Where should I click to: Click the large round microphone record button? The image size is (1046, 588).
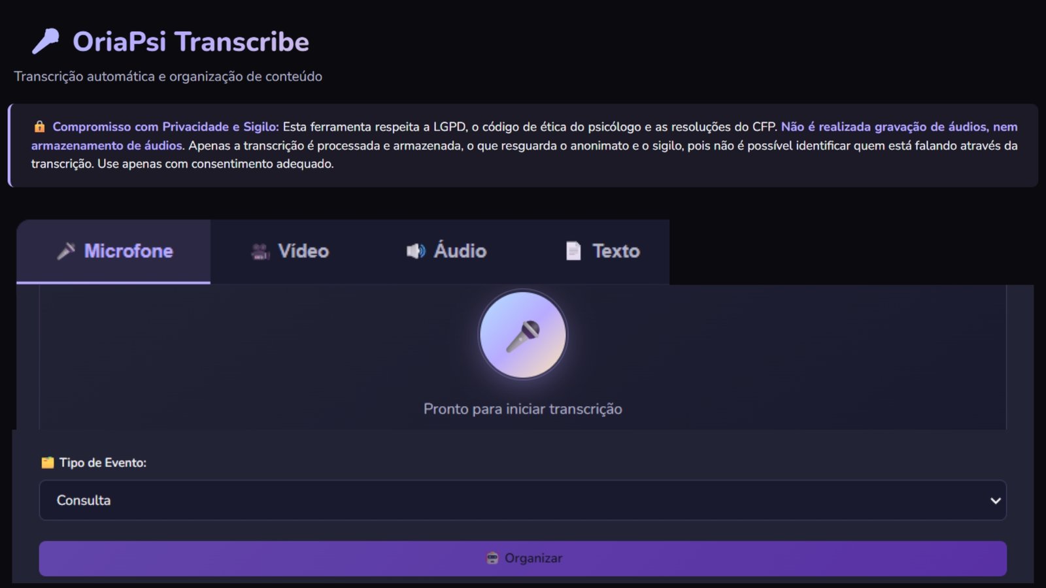(522, 335)
